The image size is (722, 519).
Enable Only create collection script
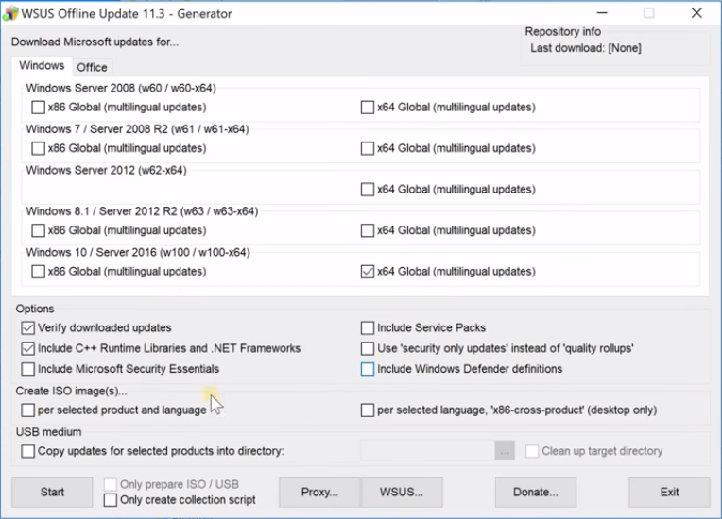coord(110,500)
